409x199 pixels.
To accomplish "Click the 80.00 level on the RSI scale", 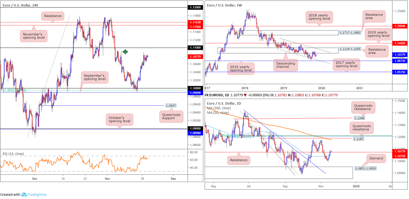I will [194, 152].
